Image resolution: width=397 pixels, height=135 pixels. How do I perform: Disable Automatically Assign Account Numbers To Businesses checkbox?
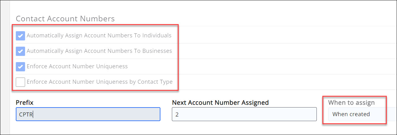[20, 51]
